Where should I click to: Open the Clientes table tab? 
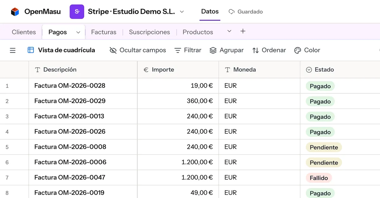click(24, 32)
